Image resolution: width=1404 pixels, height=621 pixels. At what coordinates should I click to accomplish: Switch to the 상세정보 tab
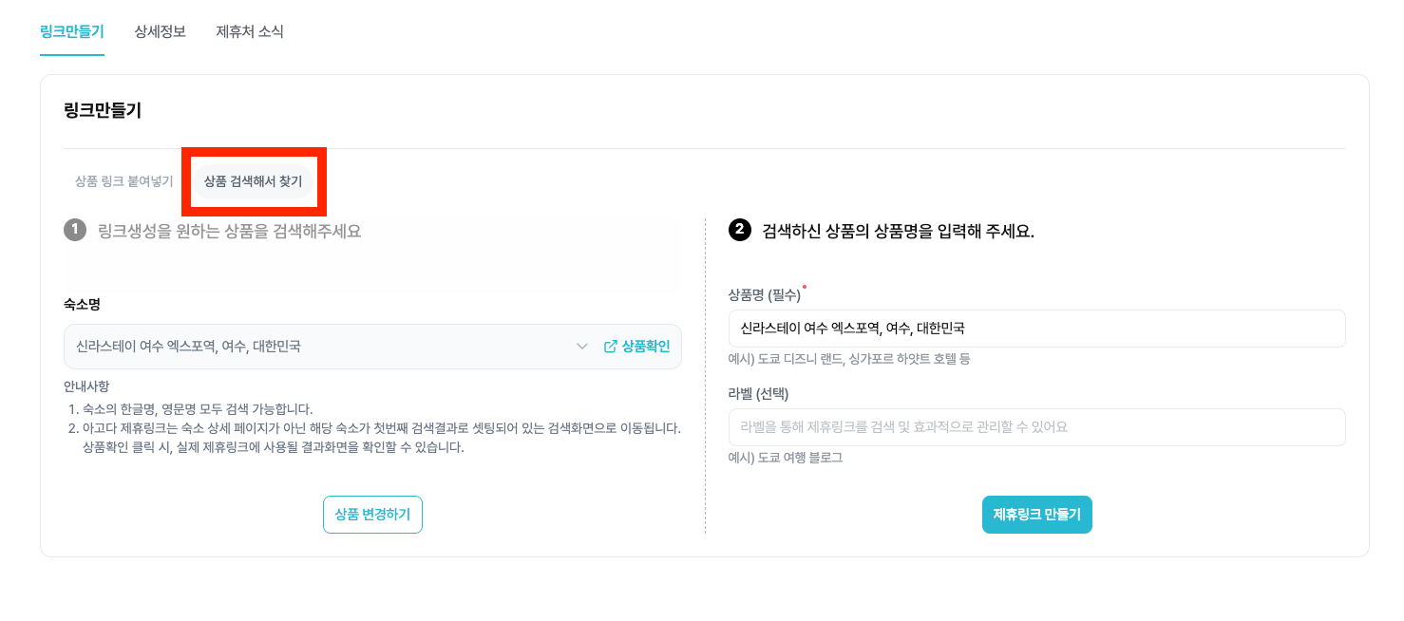[x=160, y=31]
